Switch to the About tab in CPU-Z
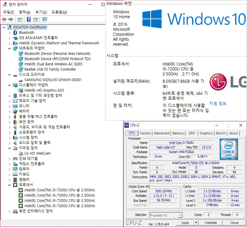The width and height of the screenshot is (247, 228). 234,133
